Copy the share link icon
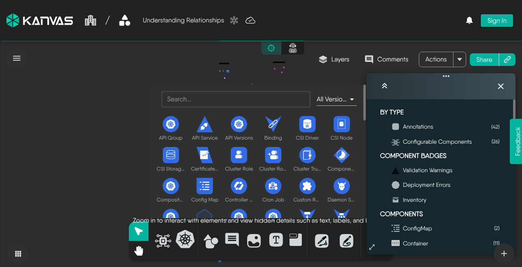Viewport: 522px width, 267px height. pos(507,59)
